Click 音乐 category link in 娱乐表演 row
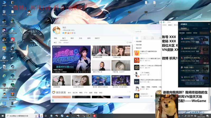 tap(69, 93)
